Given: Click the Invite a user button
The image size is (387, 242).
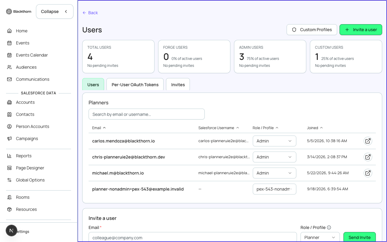Looking at the screenshot, I should click(361, 30).
